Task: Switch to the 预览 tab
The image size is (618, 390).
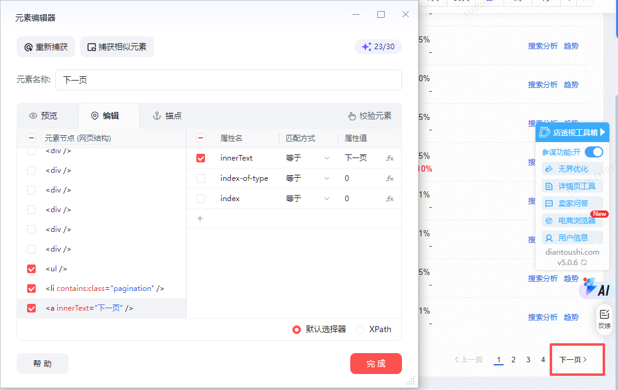Action: pos(43,116)
